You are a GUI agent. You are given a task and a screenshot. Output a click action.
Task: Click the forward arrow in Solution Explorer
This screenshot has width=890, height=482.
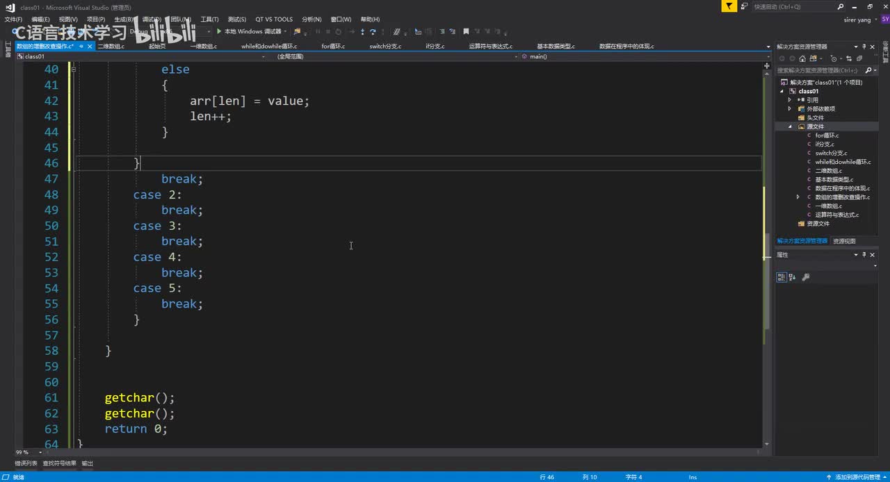tap(792, 59)
